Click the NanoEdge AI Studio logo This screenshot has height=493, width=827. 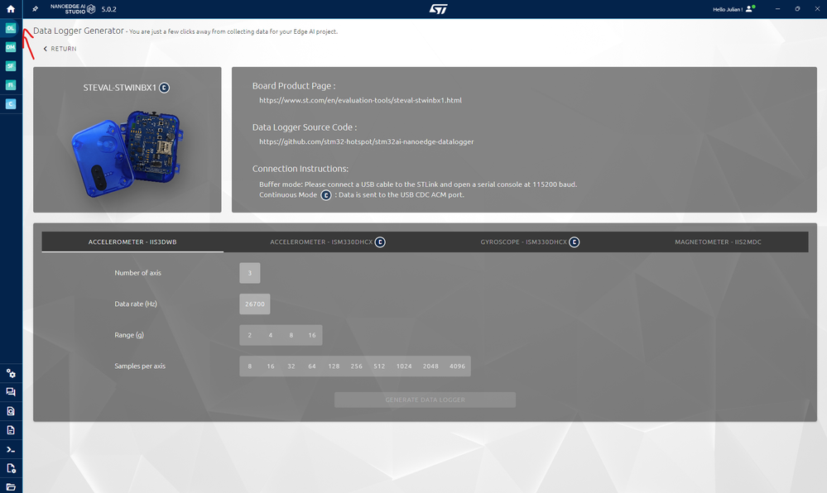[x=73, y=9]
